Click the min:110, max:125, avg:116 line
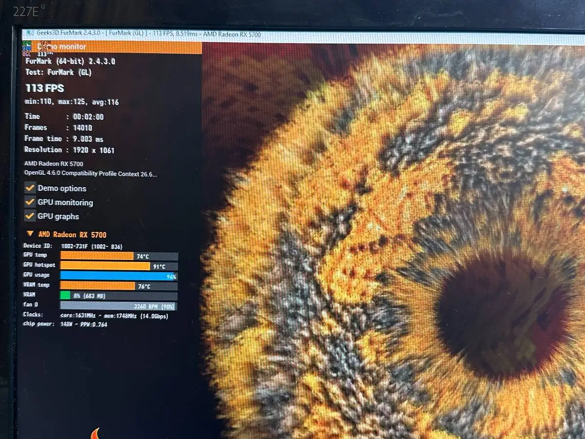The width and height of the screenshot is (585, 439). [x=72, y=102]
